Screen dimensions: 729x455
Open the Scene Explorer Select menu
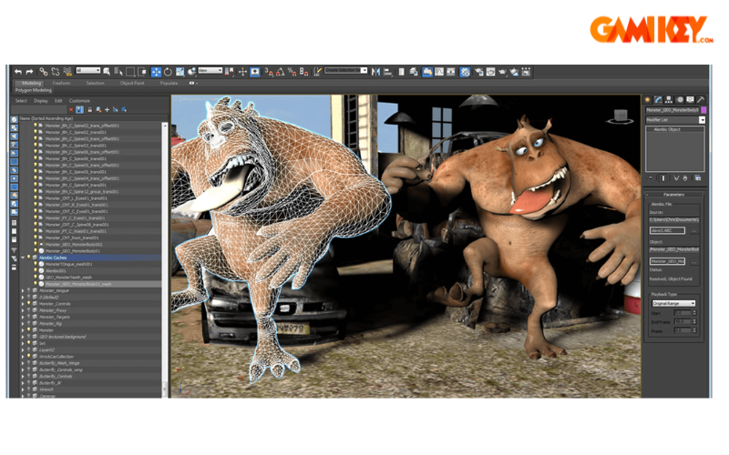tap(21, 101)
